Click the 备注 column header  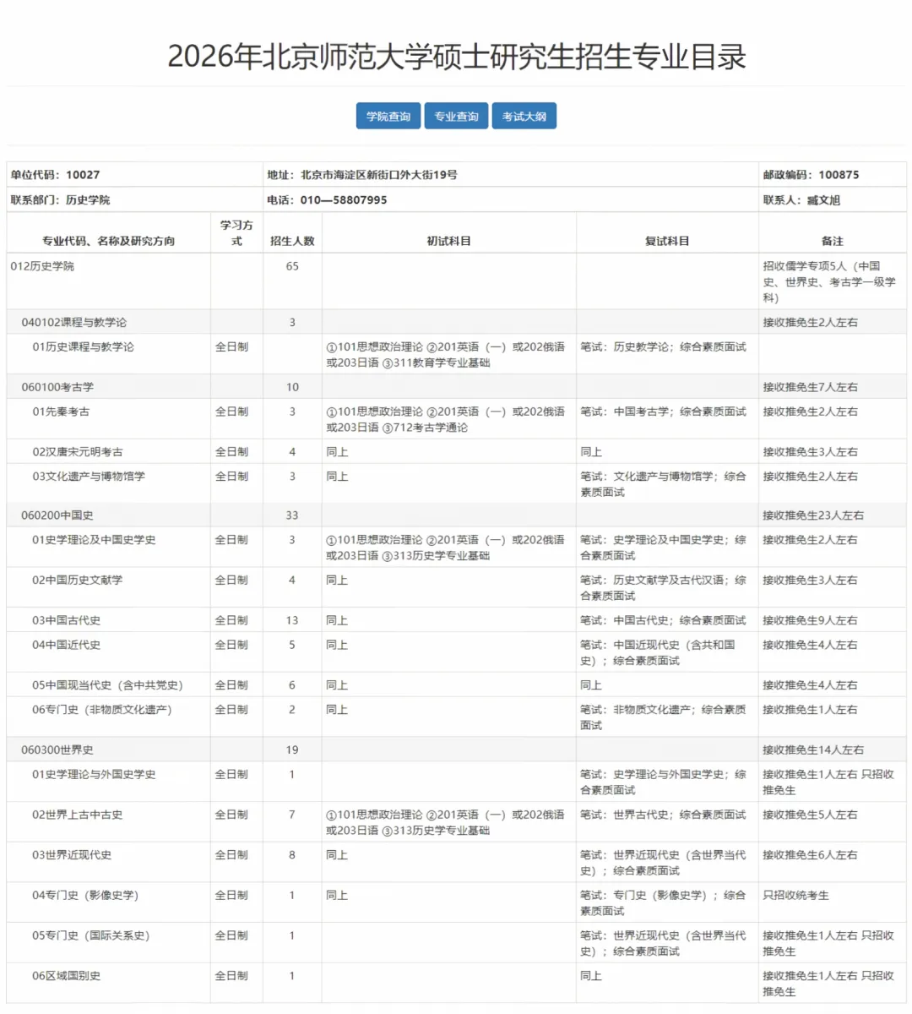833,241
